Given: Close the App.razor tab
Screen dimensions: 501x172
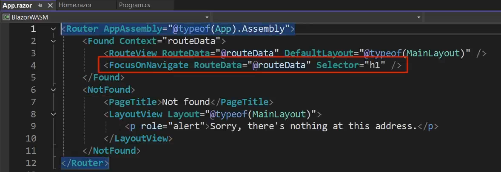Looking at the screenshot, I should pyautogui.click(x=50, y=6).
